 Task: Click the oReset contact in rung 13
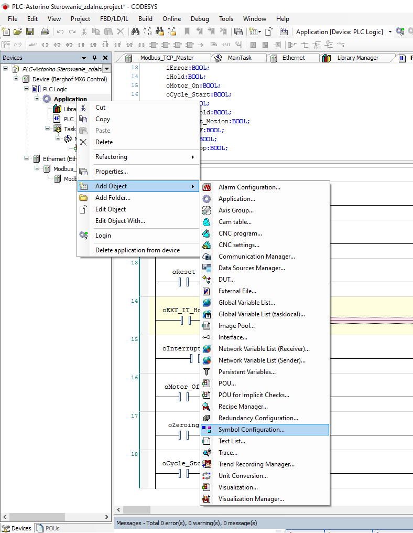pos(183,282)
